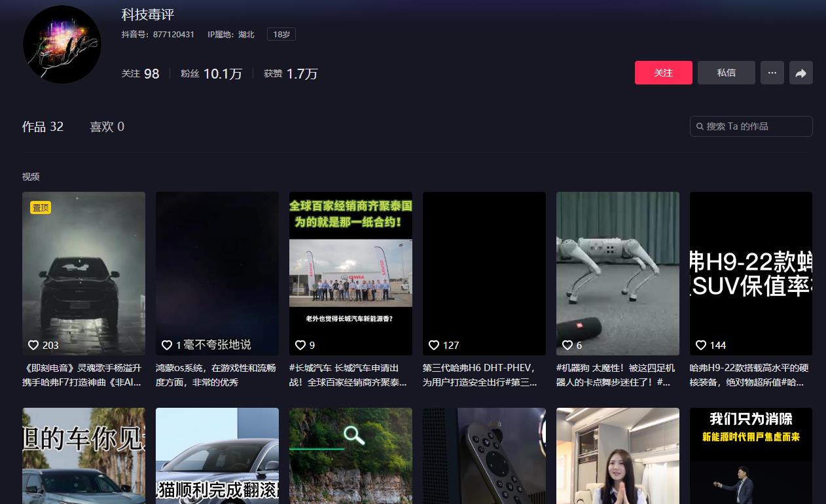Open the 长城汽车 dealers video thumbnail
The width and height of the screenshot is (826, 504).
click(x=351, y=274)
